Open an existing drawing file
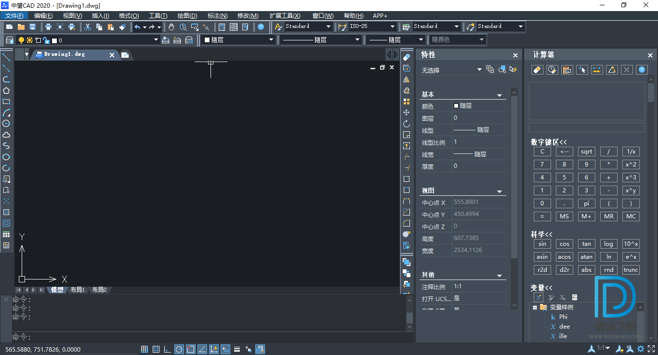Image resolution: width=658 pixels, height=355 pixels. pos(21,27)
